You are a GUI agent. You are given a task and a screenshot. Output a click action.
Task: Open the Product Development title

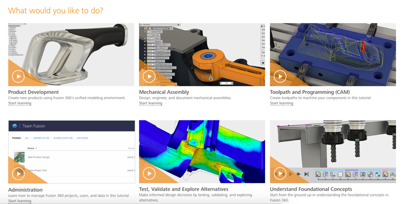point(34,92)
